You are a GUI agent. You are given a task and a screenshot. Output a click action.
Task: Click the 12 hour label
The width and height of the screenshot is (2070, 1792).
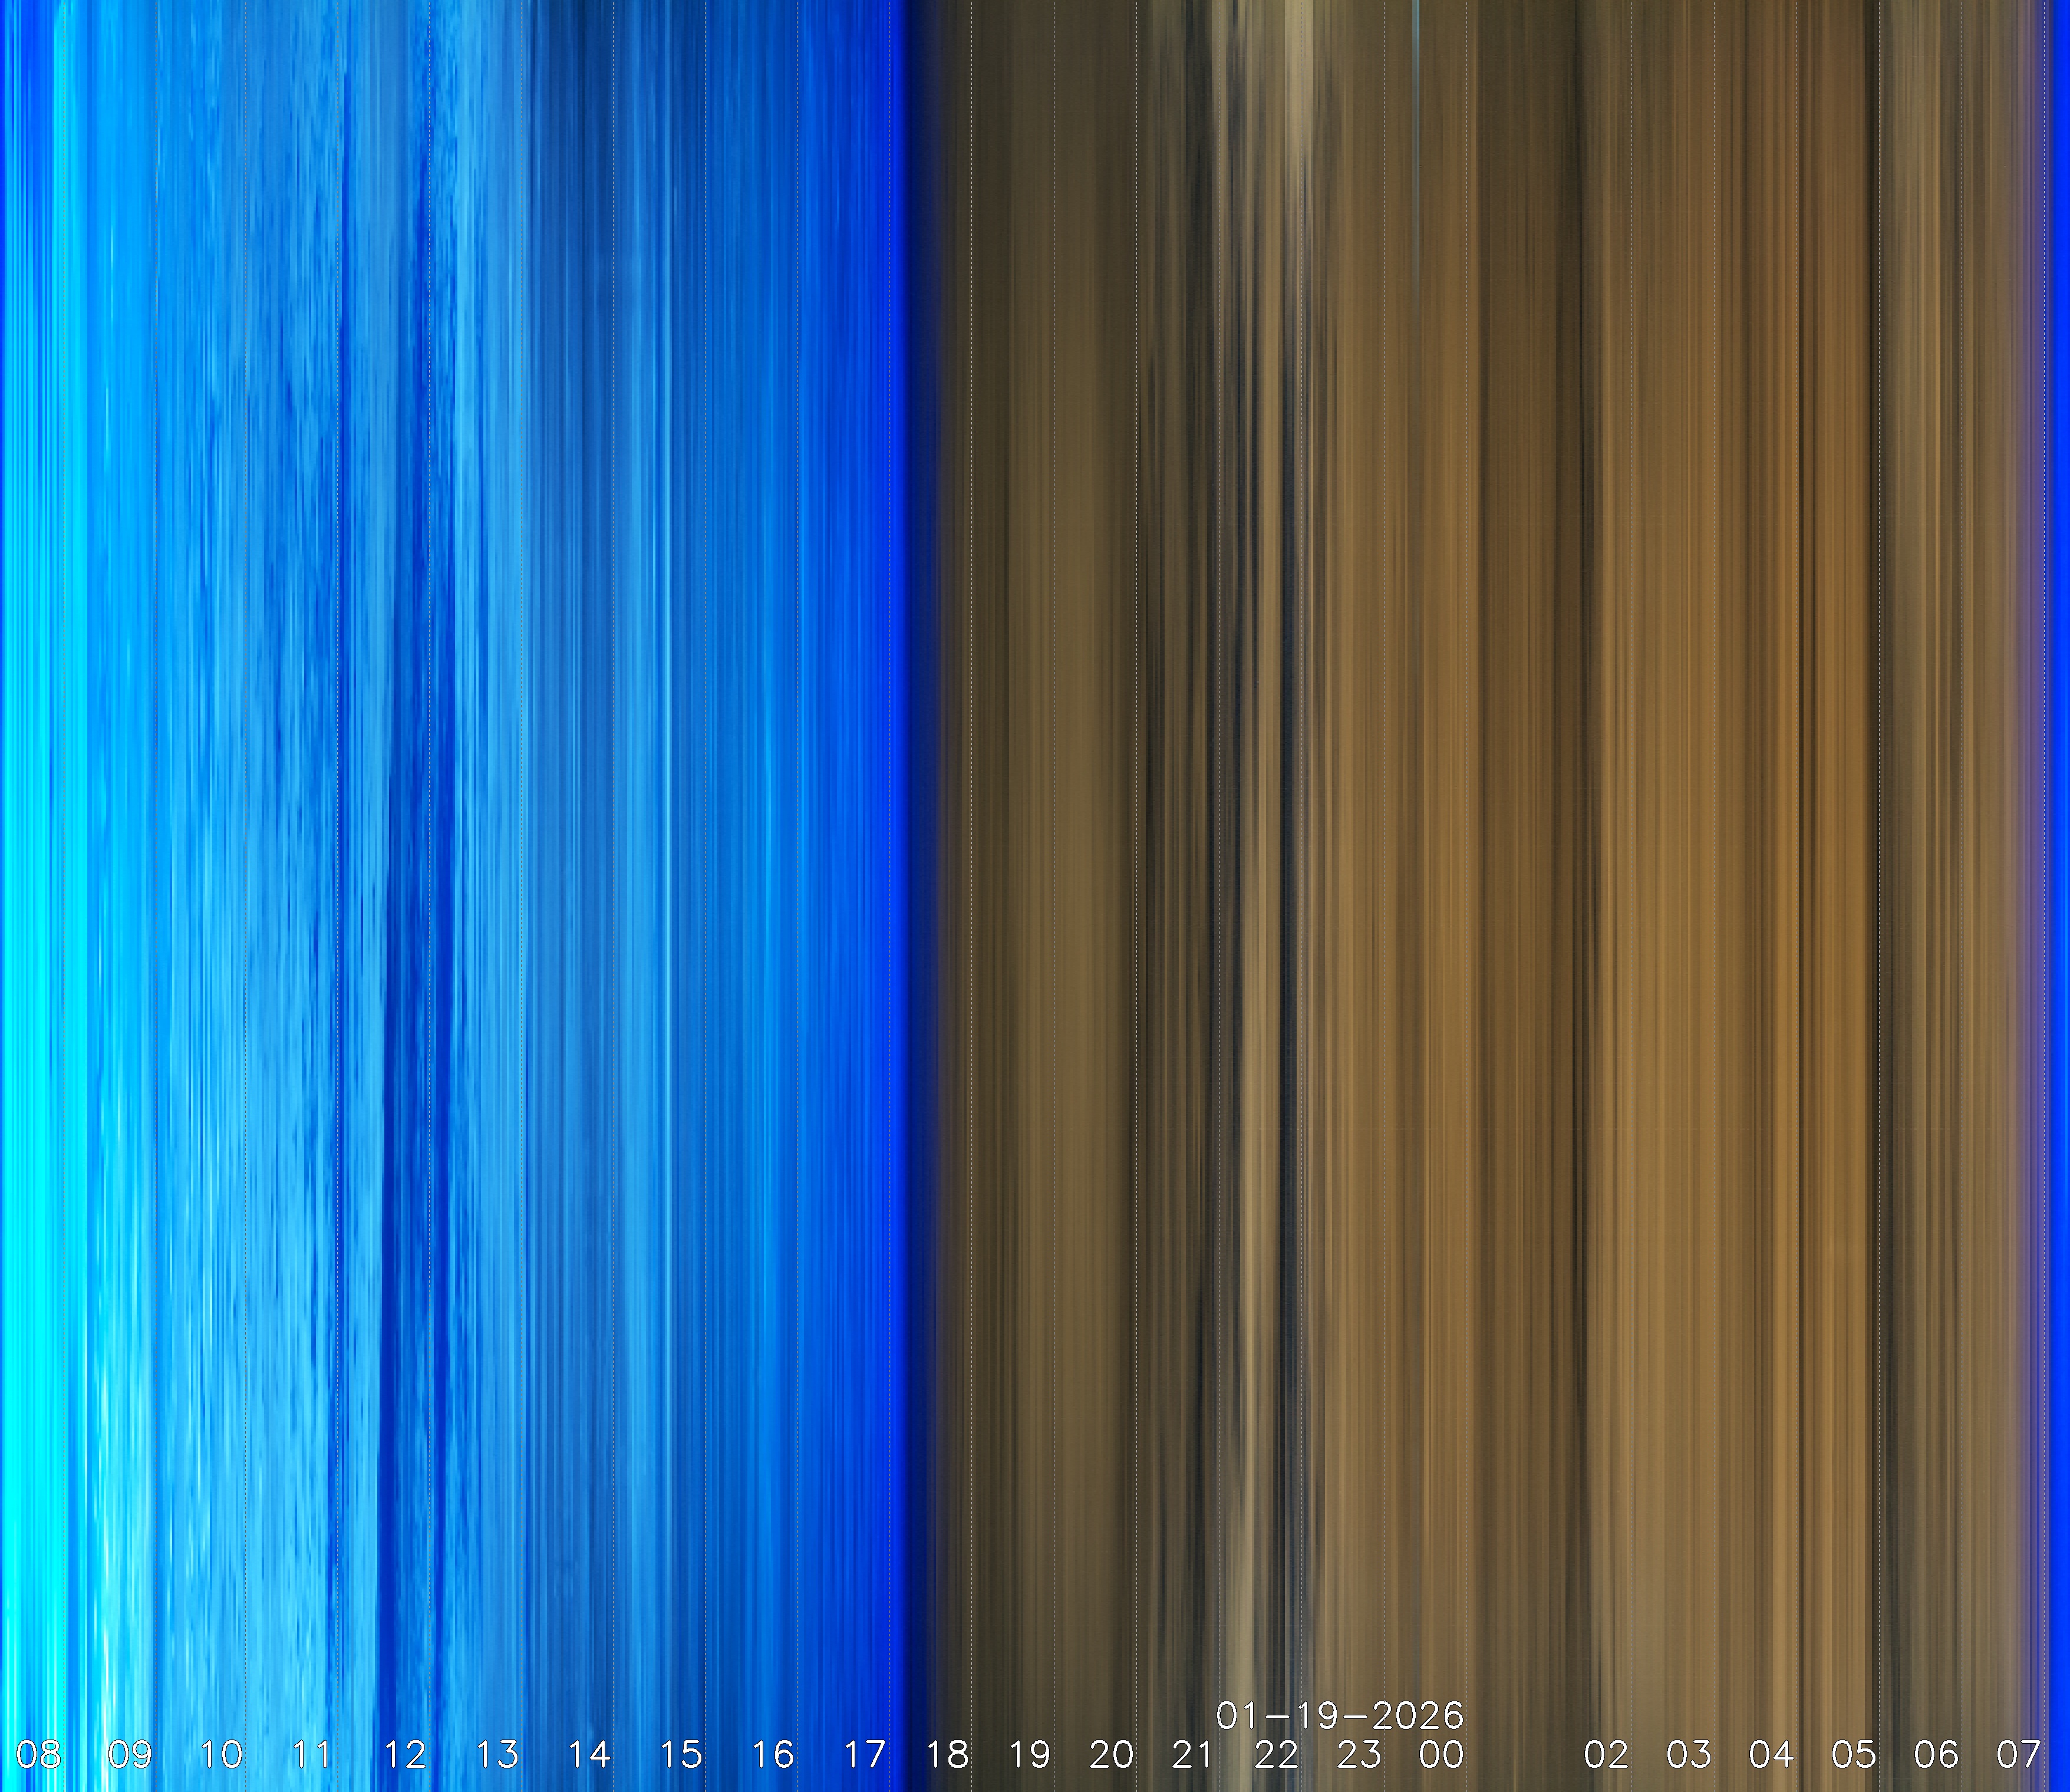coord(405,1754)
